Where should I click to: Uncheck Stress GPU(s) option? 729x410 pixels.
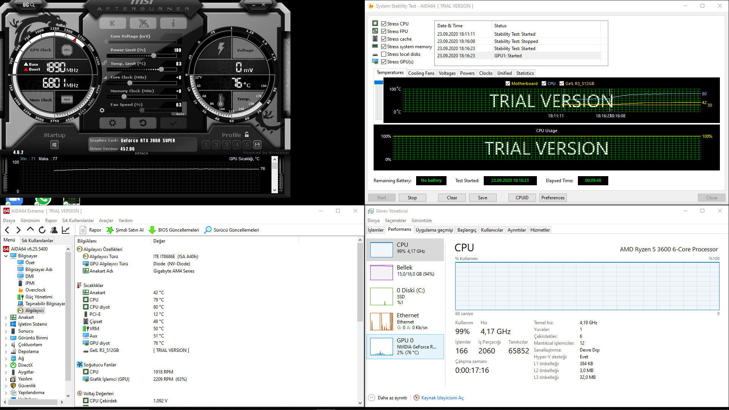coord(384,62)
